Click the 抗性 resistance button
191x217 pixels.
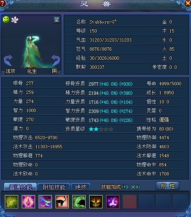coord(168,186)
